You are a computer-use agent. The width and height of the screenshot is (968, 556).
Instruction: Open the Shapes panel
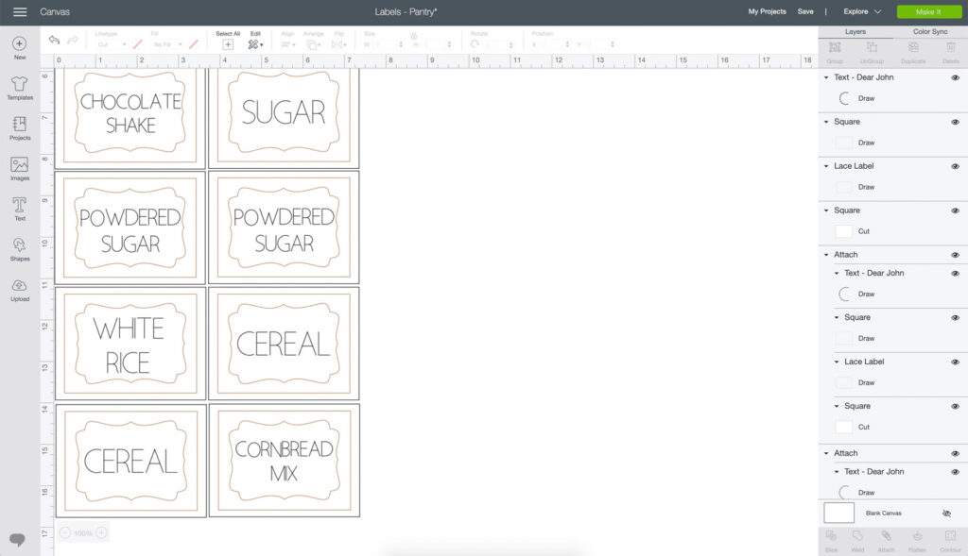[x=19, y=250]
